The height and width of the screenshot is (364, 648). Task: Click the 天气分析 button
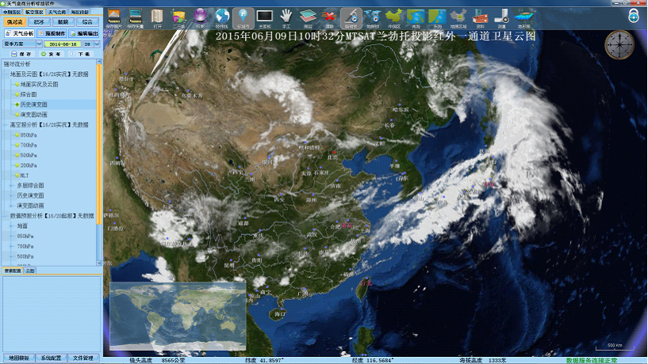19,33
